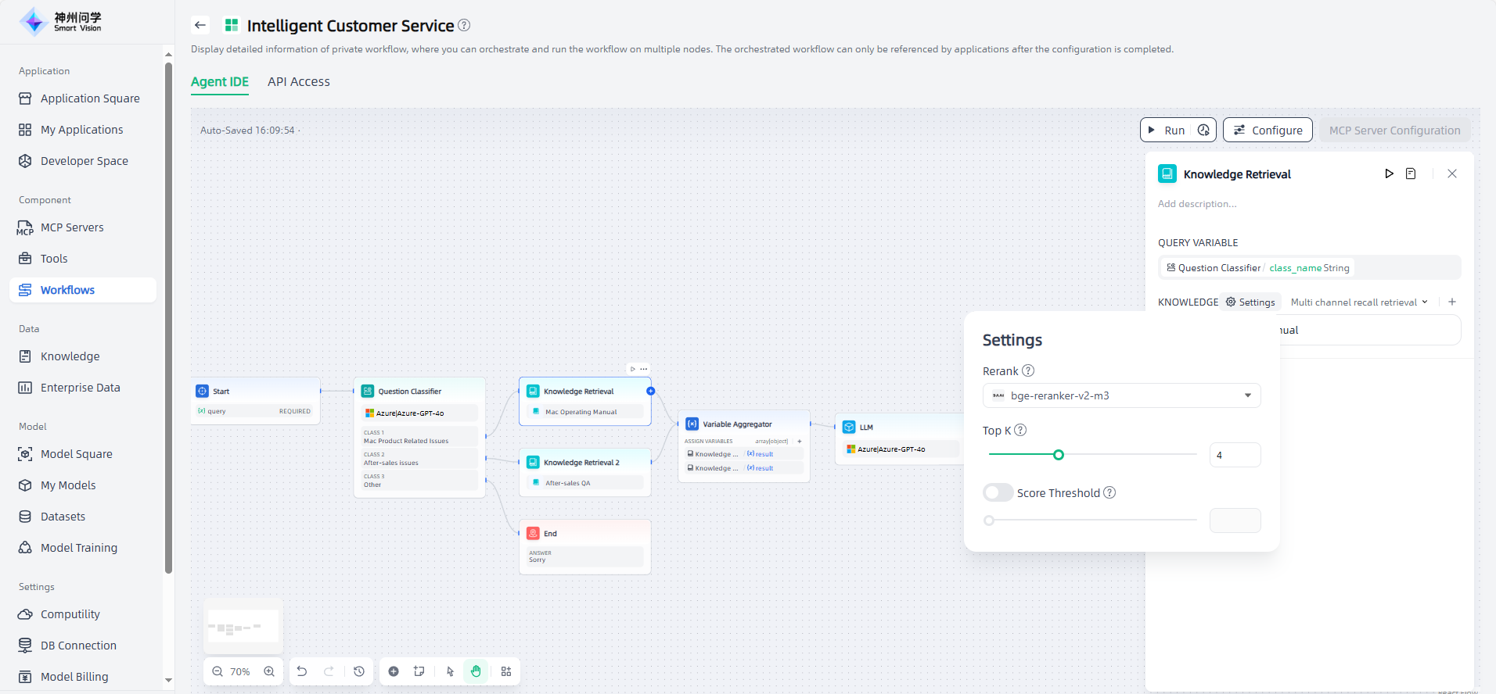
Task: Switch to pointer selection mode
Action: tap(450, 671)
